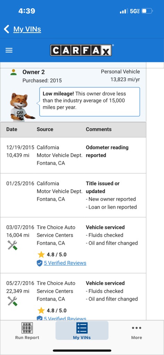The height and width of the screenshot is (355, 164).
Task: Select the My VINs bottom tab
Action: (82, 331)
